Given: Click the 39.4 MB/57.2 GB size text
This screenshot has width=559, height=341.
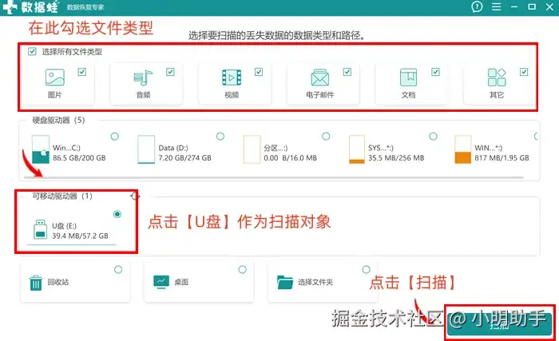Looking at the screenshot, I should click(x=80, y=236).
